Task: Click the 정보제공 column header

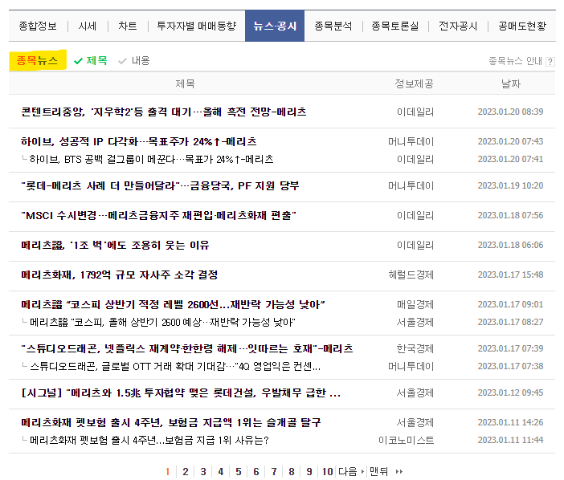Action: [x=414, y=84]
